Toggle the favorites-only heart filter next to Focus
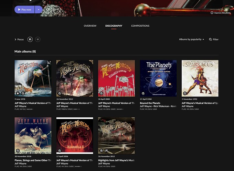The image size is (234, 171). 38,39
